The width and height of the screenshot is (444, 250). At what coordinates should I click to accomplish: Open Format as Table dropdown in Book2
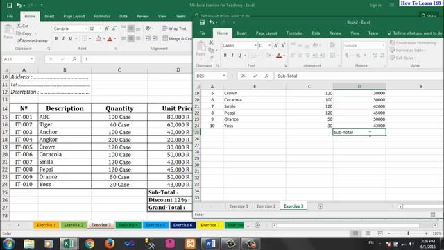click(408, 50)
